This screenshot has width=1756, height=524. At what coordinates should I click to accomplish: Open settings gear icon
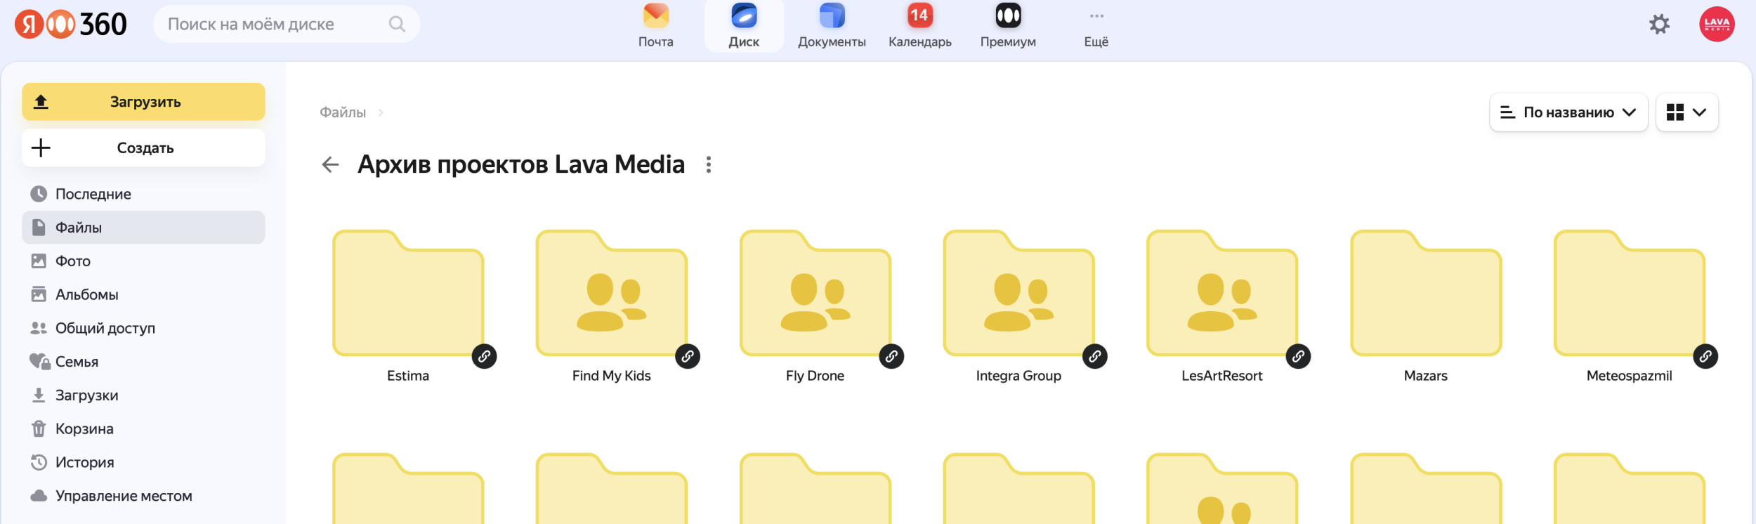[1659, 25]
